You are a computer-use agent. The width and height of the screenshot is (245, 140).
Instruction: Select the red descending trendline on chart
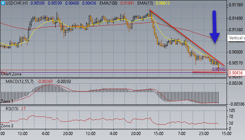pyautogui.click(x=187, y=38)
